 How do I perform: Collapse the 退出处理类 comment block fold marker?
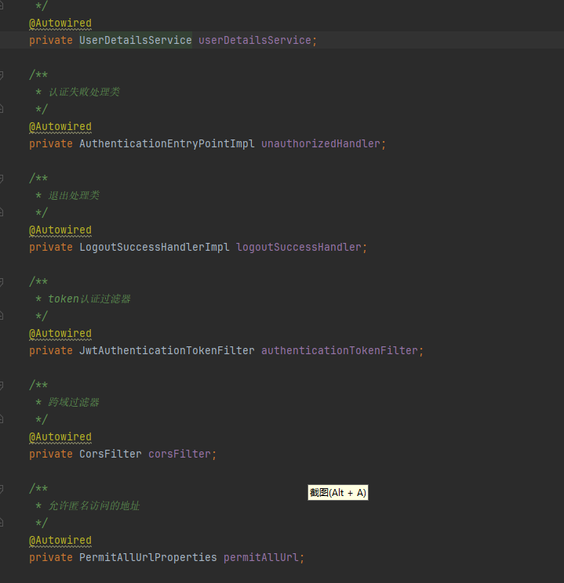click(1, 179)
